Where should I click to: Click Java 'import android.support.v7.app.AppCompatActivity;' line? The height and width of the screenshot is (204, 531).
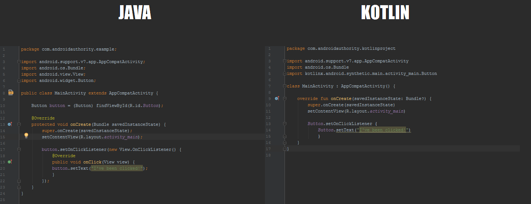point(83,62)
